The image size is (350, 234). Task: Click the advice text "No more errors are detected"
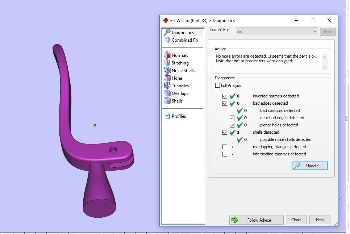(241, 56)
